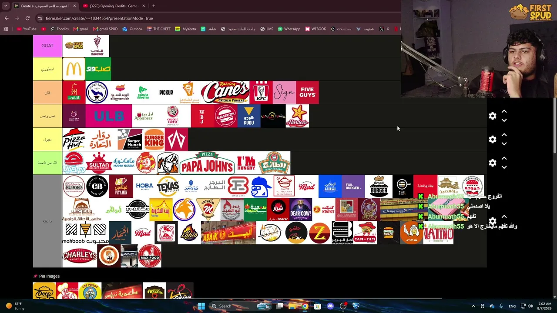
Task: Open weather widget showing 87°F Sunny
Action: coord(15,306)
